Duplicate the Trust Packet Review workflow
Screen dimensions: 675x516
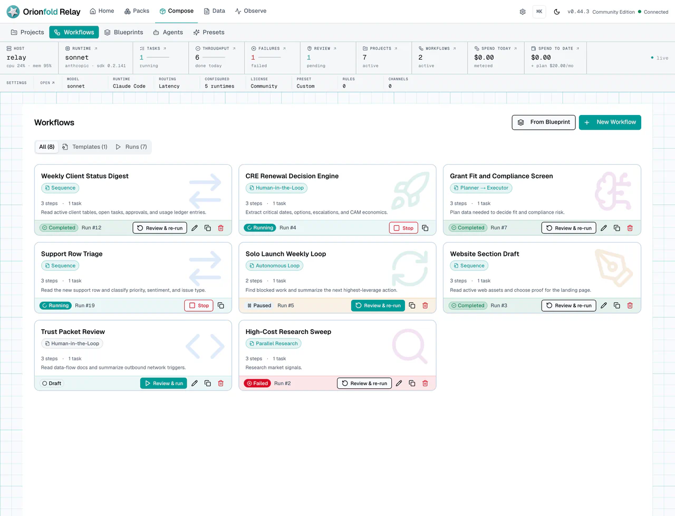(208, 384)
